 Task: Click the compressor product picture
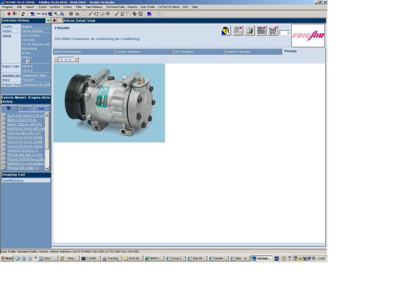point(109,103)
